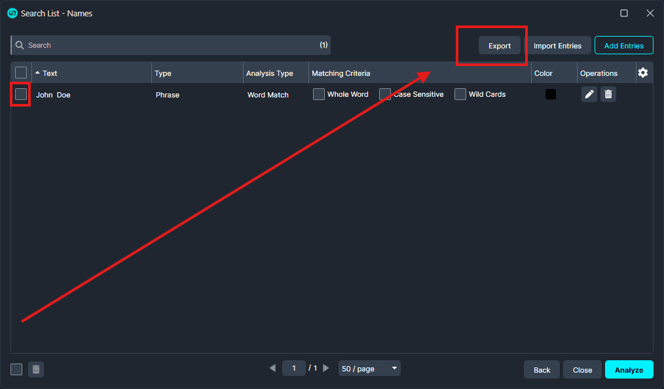The image size is (664, 389).
Task: Click the Analyze button
Action: (629, 369)
